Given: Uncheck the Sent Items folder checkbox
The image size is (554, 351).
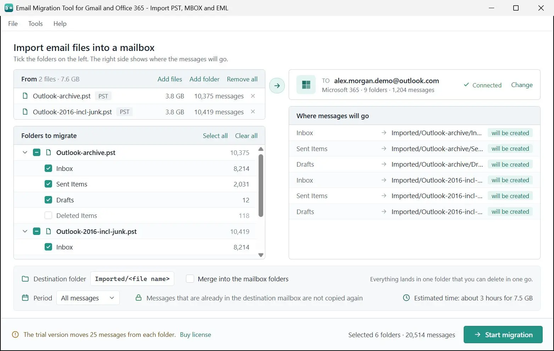Looking at the screenshot, I should pos(49,184).
